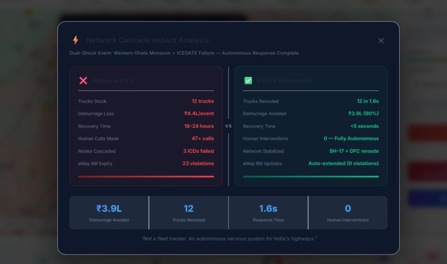Image resolution: width=447 pixels, height=264 pixels.
Task: Select the '3 ICDs failed' value
Action: click(x=199, y=151)
